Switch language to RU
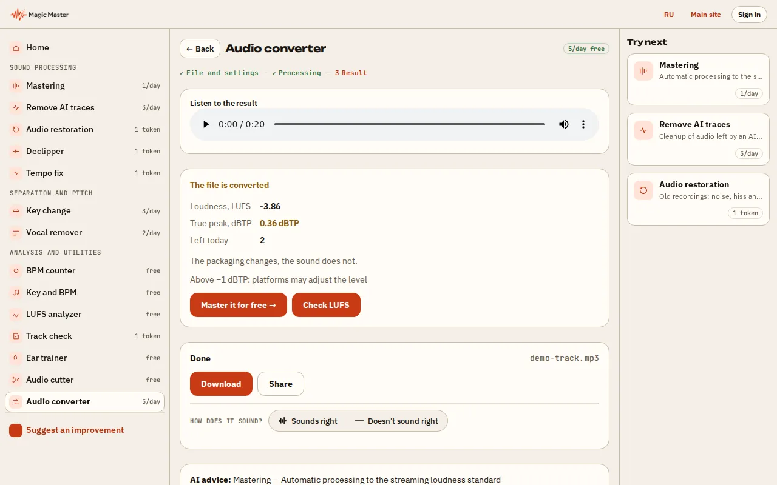This screenshot has height=485, width=777. 669,15
